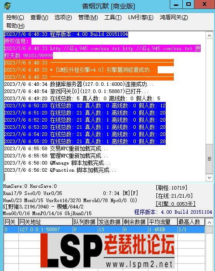This screenshot has height=271, width=215.
Task: Click the QFunction 脚本加载完成 log line
Action: click(60, 170)
